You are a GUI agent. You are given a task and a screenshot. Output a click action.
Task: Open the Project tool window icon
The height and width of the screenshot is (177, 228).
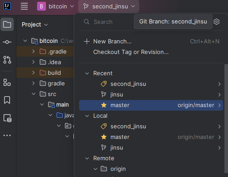[x=7, y=24]
